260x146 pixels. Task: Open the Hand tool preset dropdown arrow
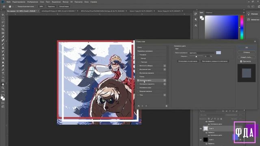pos(13,6)
